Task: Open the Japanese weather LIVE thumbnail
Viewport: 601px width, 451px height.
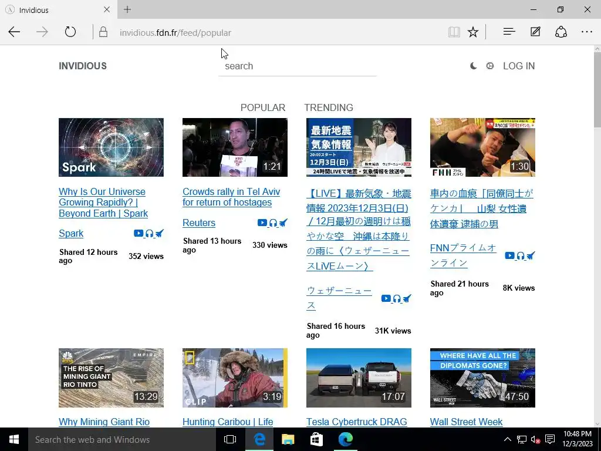Action: point(359,147)
